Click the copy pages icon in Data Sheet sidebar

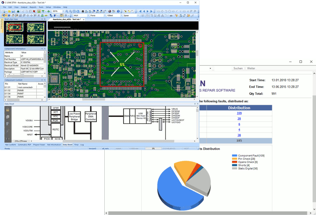click(x=7, y=117)
